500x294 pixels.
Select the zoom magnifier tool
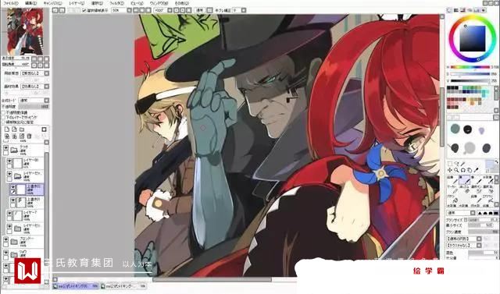(456, 170)
